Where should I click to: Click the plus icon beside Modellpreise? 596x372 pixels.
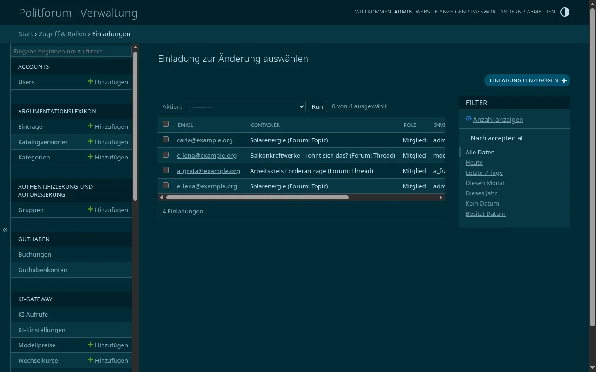click(90, 345)
